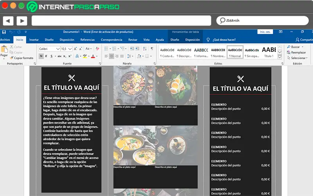Image resolution: width=313 pixels, height=196 pixels.
Task: Insert a numbered list
Action: click(114, 49)
